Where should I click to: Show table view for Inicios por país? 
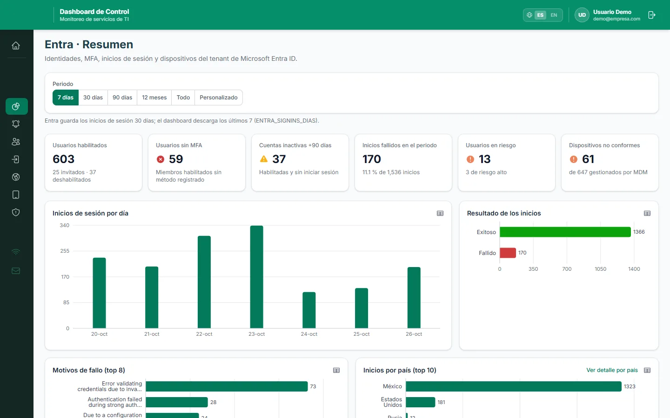[647, 370]
